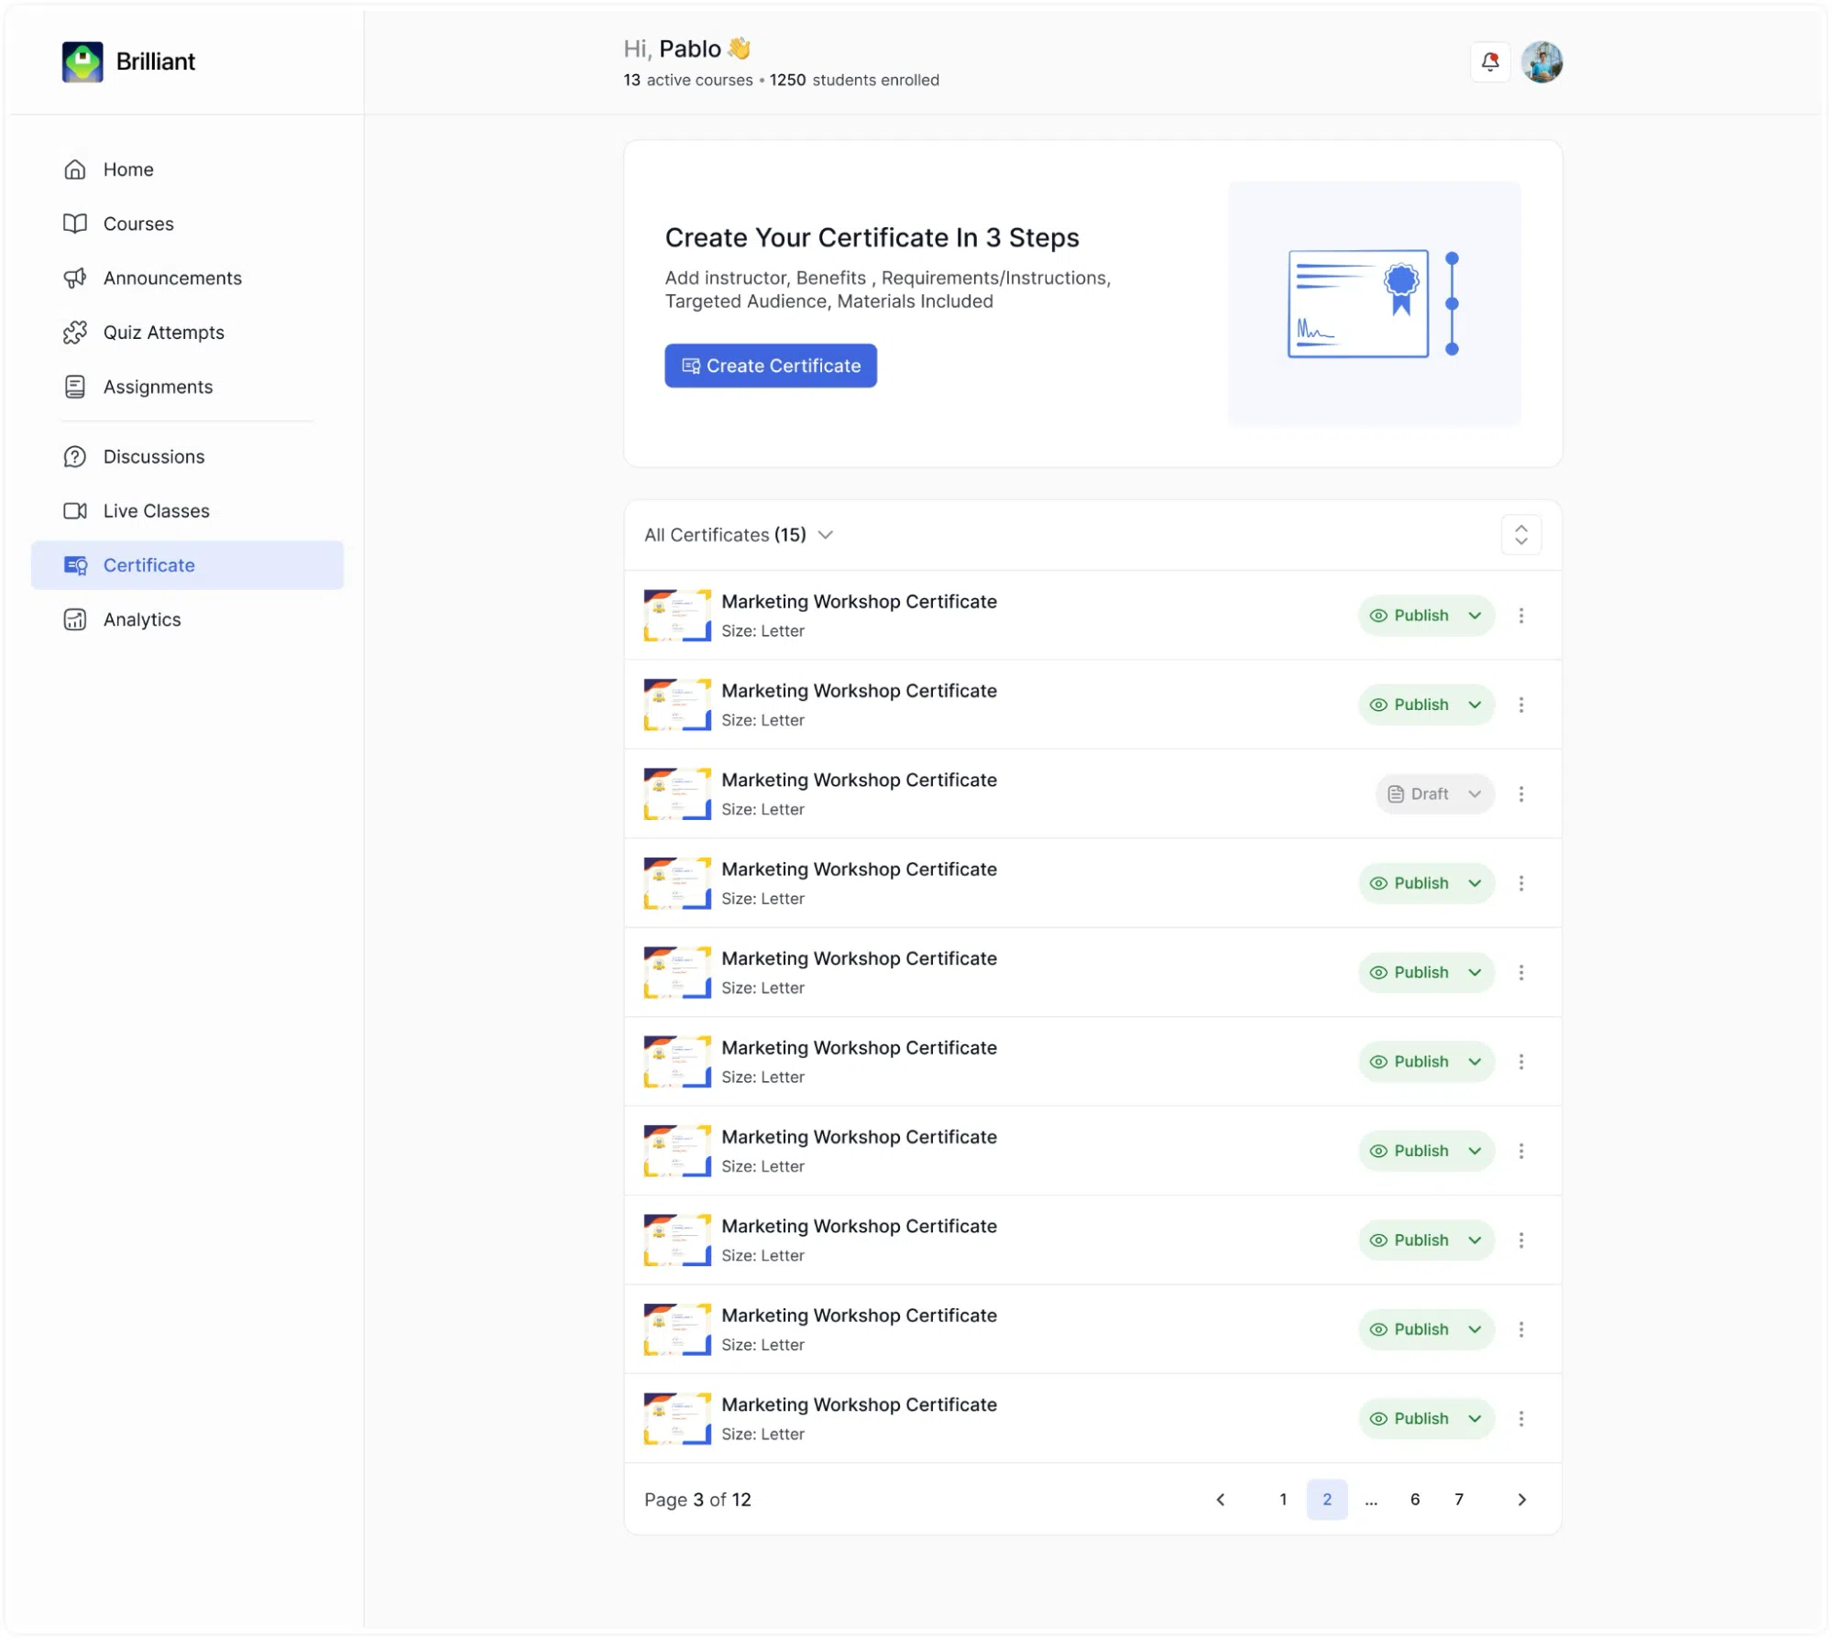Screen dimensions: 1832x1639
Task: Go to page 6 in pagination
Action: pyautogui.click(x=1415, y=1500)
